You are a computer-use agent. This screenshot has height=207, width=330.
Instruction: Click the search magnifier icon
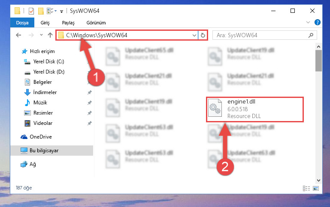point(311,35)
